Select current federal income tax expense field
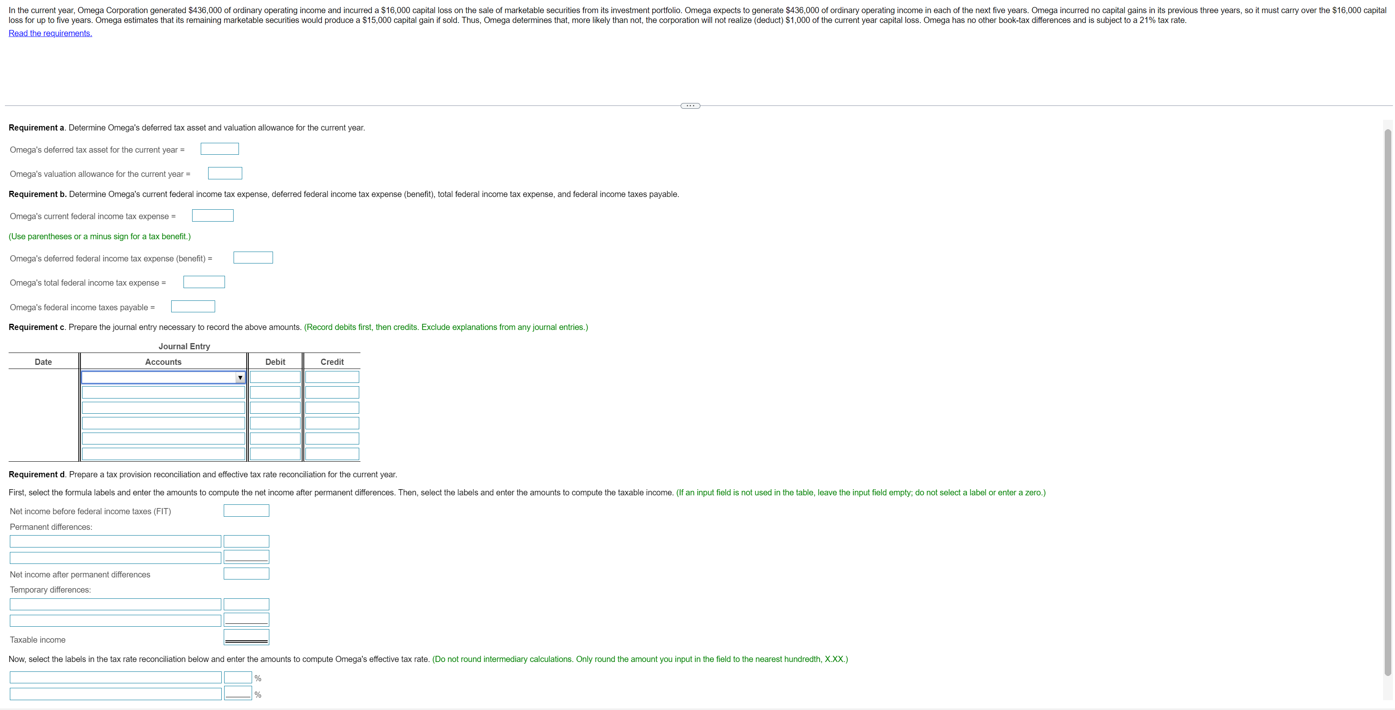This screenshot has height=710, width=1395. pos(212,215)
